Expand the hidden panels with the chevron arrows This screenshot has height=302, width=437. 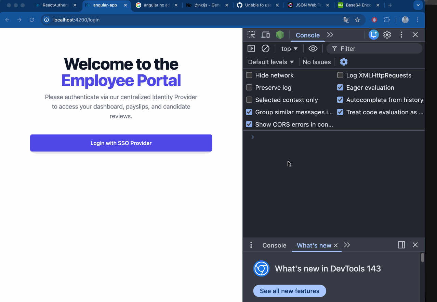[x=330, y=34]
